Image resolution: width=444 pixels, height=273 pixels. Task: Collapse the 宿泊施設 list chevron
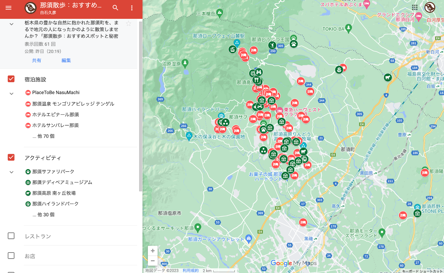pos(11,94)
